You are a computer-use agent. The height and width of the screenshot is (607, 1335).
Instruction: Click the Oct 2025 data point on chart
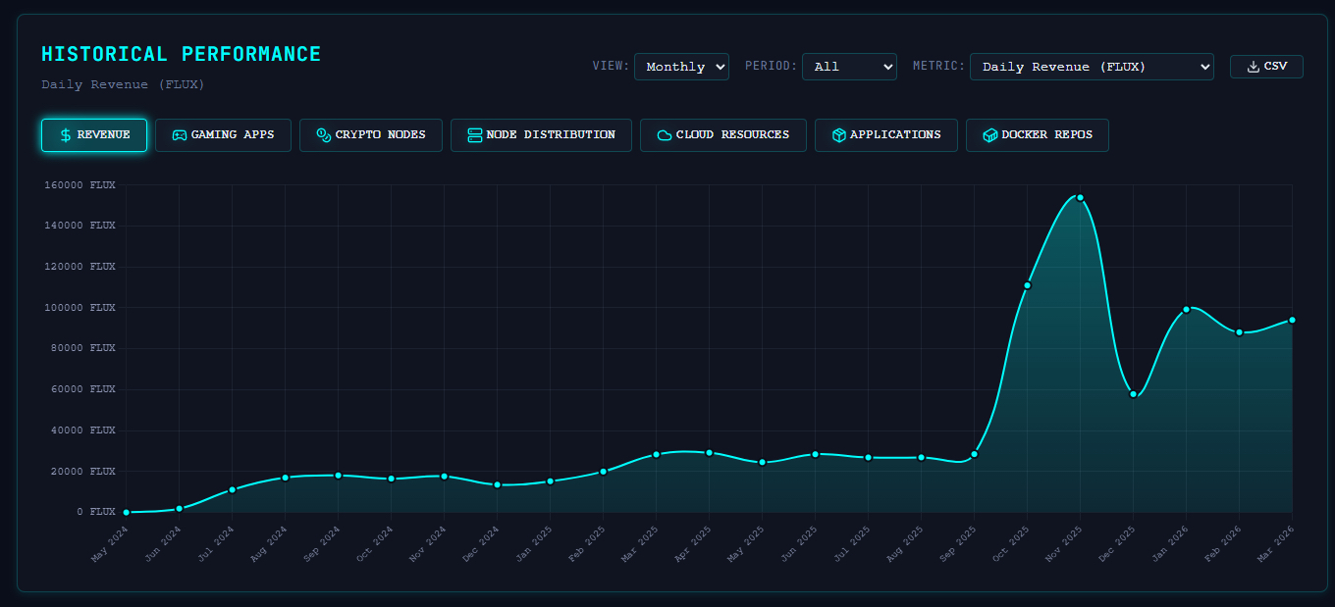1027,285
